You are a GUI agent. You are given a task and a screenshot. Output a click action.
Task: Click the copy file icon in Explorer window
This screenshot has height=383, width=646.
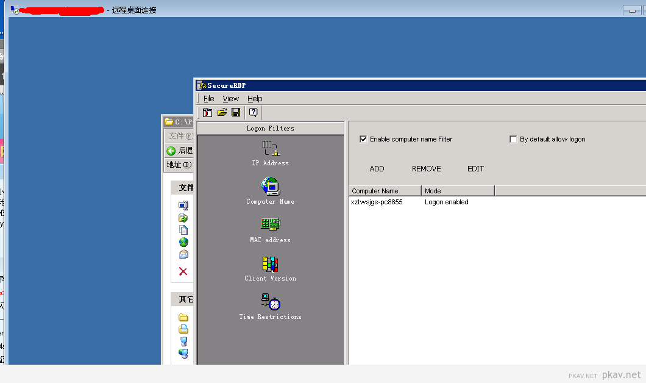pos(183,230)
